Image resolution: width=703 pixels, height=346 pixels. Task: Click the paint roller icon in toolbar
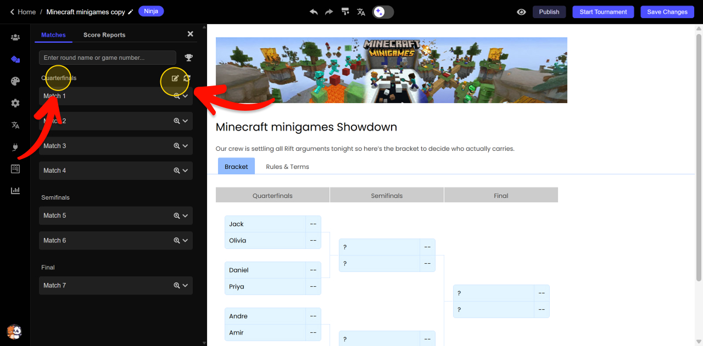click(x=345, y=12)
